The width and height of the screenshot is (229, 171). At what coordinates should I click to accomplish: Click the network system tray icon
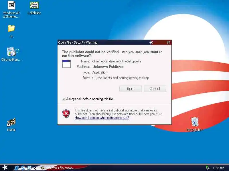[x=208, y=168]
